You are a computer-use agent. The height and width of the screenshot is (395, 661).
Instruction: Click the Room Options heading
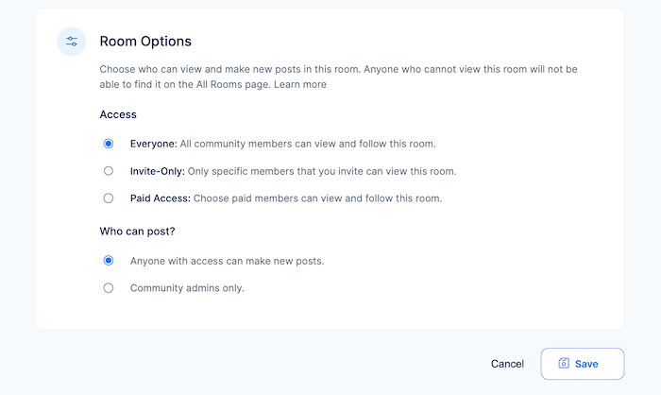[145, 42]
